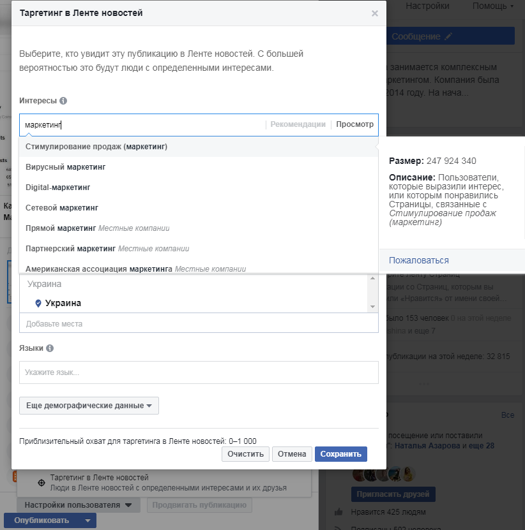The image size is (525, 530).
Task: Click the Пожаловаться link
Action: [419, 260]
